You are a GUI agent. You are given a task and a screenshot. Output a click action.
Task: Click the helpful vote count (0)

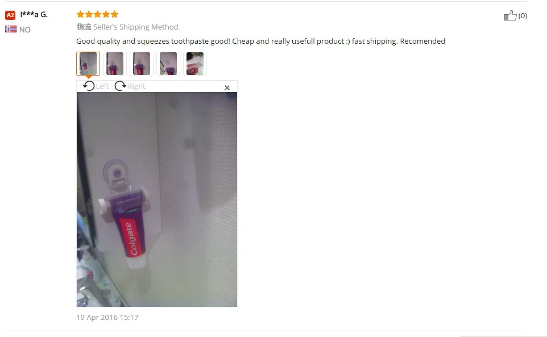click(523, 16)
